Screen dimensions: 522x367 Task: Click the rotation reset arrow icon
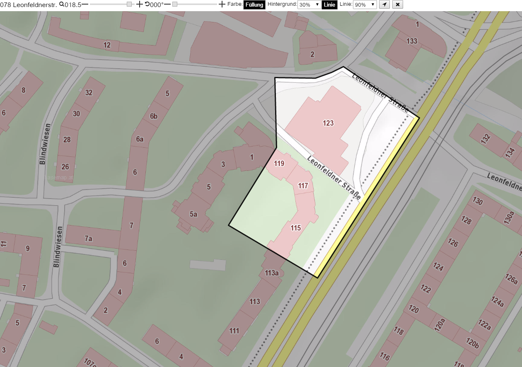(147, 4)
